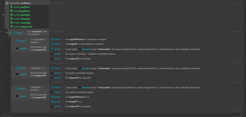
Task: Click the makeBull For loop refresh icon
Action: [x=10, y=33]
